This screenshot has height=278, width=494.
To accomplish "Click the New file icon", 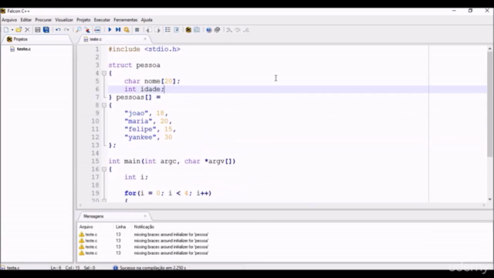I will [6, 29].
